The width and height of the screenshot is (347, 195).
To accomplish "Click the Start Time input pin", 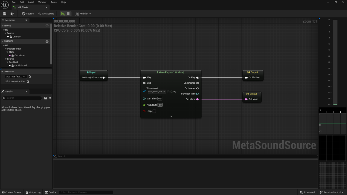I will (144, 99).
